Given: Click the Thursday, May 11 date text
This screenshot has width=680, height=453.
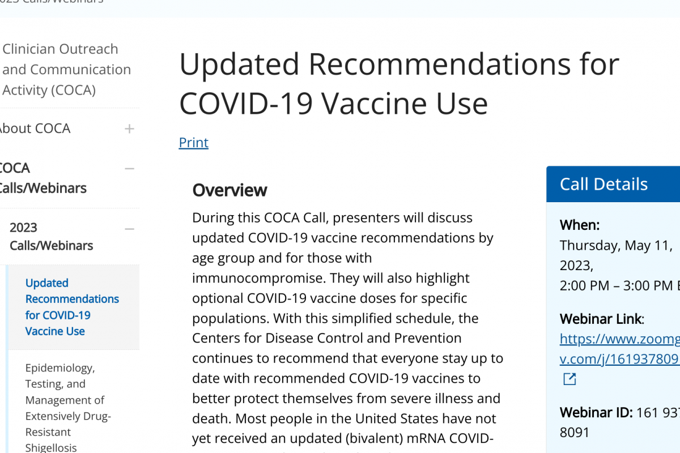Looking at the screenshot, I should (x=616, y=245).
